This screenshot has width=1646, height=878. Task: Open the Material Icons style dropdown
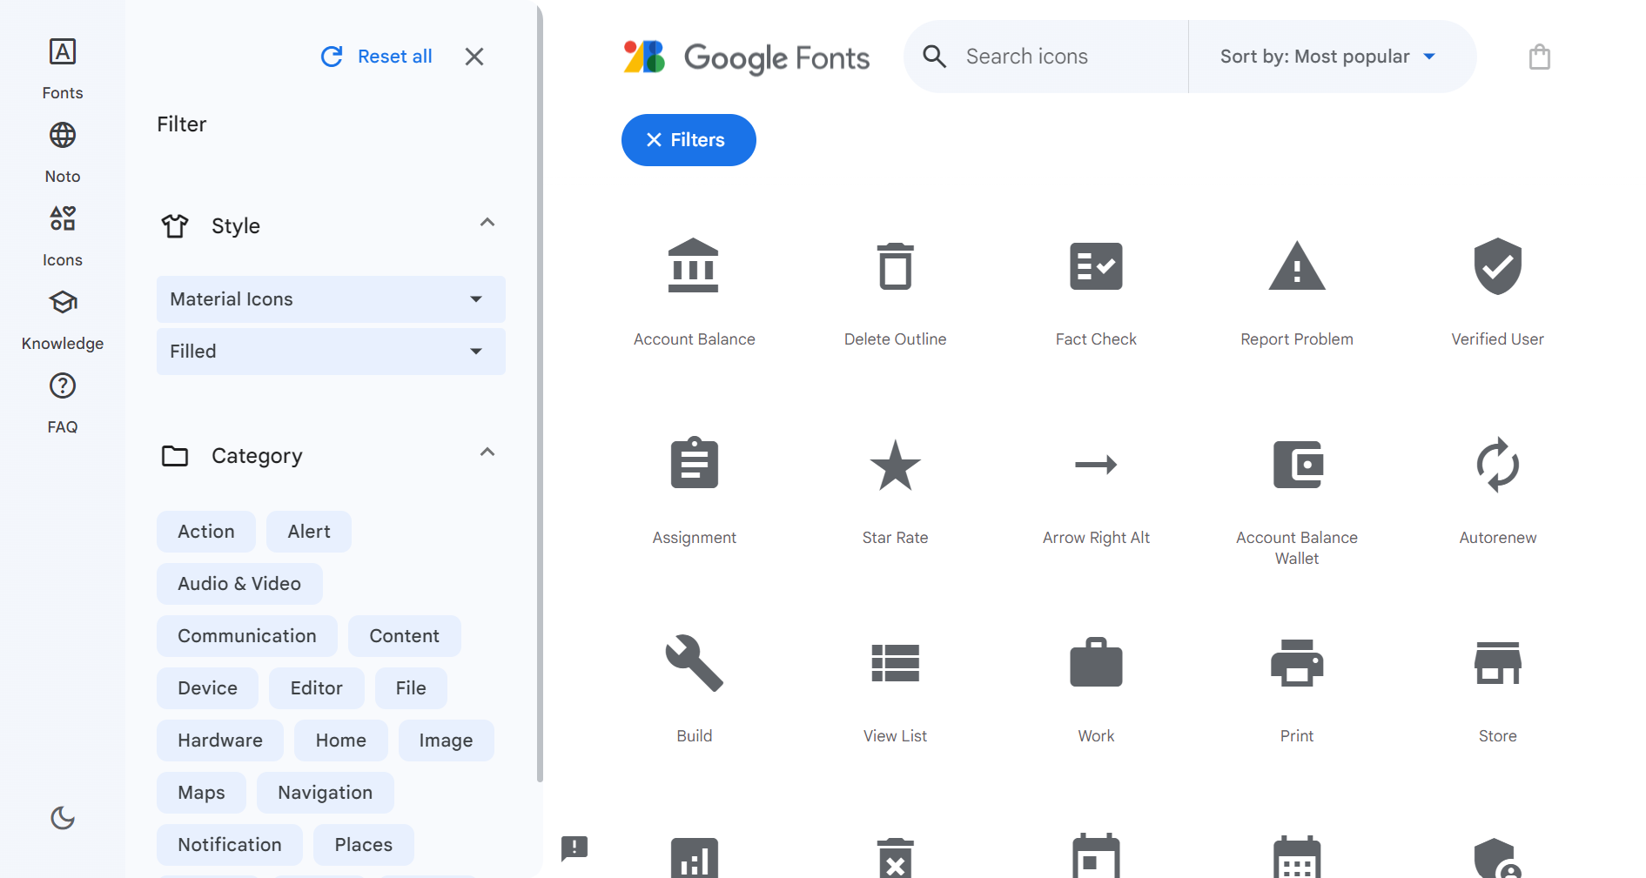point(331,299)
